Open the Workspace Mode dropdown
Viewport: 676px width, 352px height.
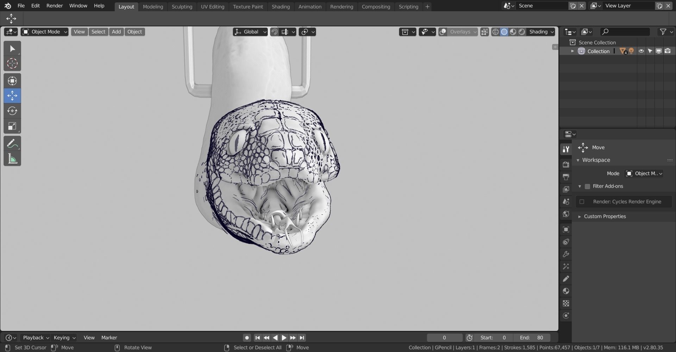[x=644, y=173]
